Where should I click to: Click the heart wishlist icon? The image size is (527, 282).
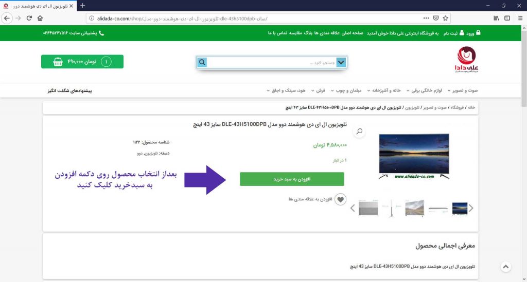pyautogui.click(x=340, y=199)
